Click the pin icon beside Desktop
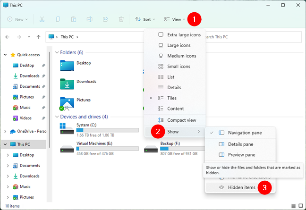 [x=43, y=66]
